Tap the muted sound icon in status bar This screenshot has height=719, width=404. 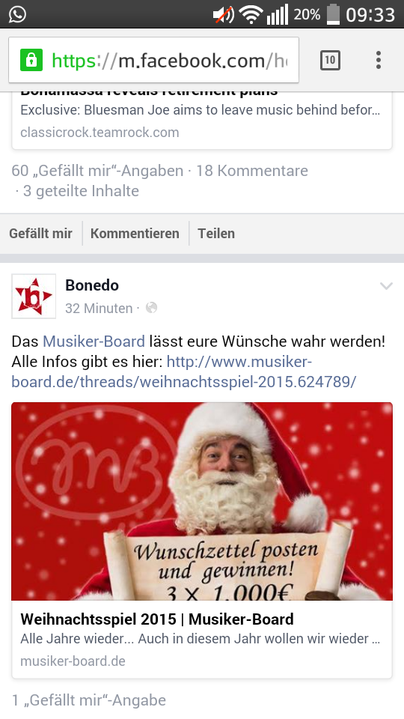(x=224, y=15)
